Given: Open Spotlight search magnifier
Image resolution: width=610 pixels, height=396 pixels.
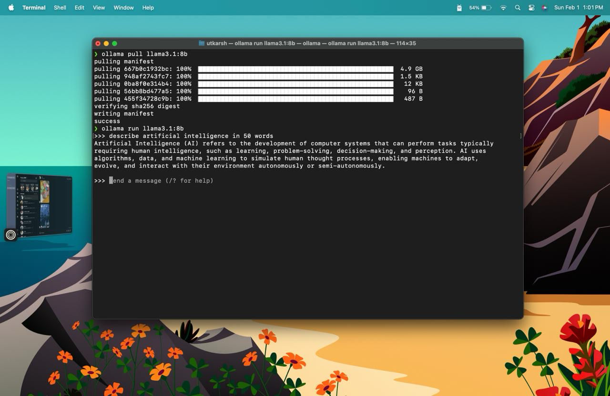Looking at the screenshot, I should (518, 8).
